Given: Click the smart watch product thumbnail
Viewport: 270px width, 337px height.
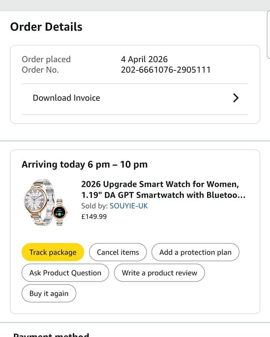Looking at the screenshot, I should (x=45, y=203).
